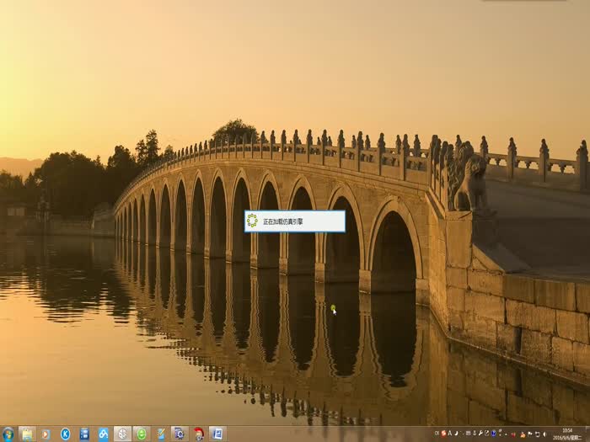
Task: Toggle the moon half-width input mode icon
Action: [x=457, y=434]
